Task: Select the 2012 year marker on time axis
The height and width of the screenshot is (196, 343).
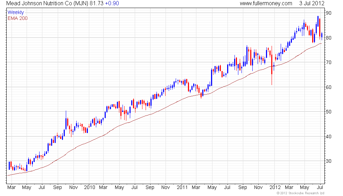Action: (x=275, y=188)
